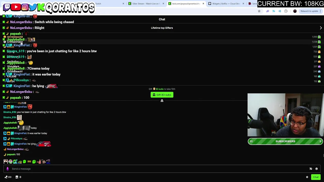Open the Chrome profile avatar
This screenshot has width=324, height=182.
(x=295, y=11)
